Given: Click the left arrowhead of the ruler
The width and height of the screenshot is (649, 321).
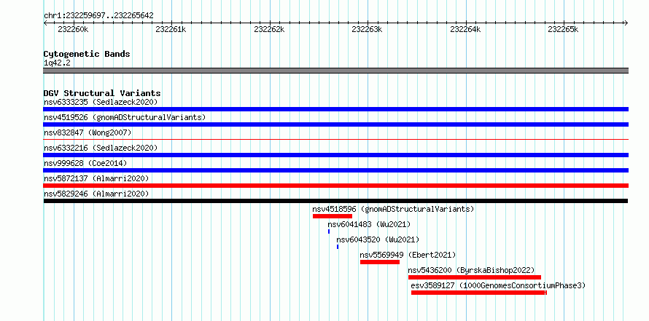Looking at the screenshot, I should [45, 23].
